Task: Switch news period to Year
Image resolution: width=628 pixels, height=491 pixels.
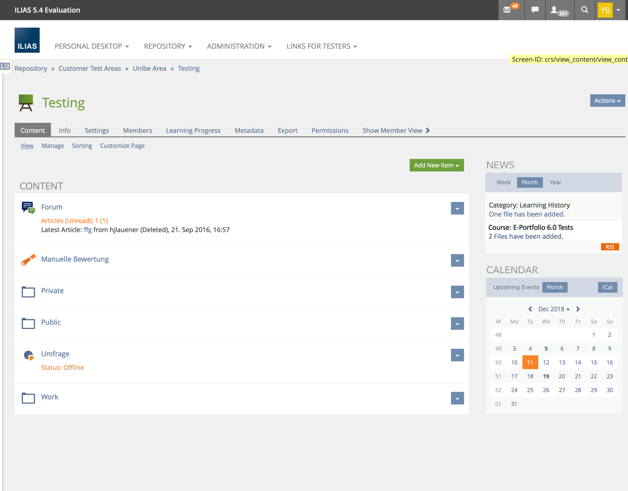Action: (555, 182)
